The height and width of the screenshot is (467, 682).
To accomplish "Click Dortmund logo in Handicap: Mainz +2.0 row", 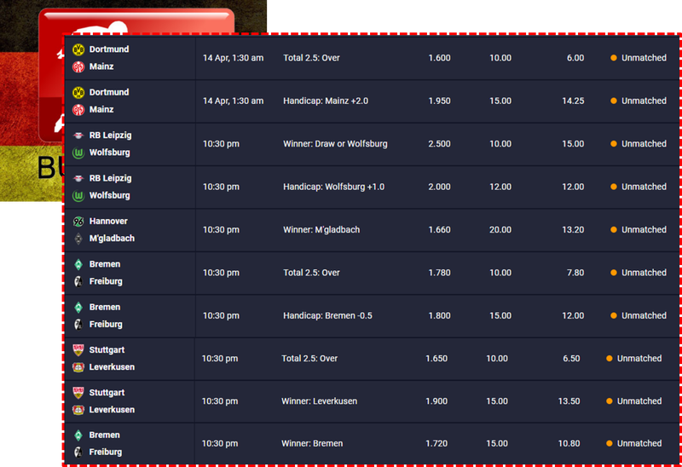I will pos(78,93).
